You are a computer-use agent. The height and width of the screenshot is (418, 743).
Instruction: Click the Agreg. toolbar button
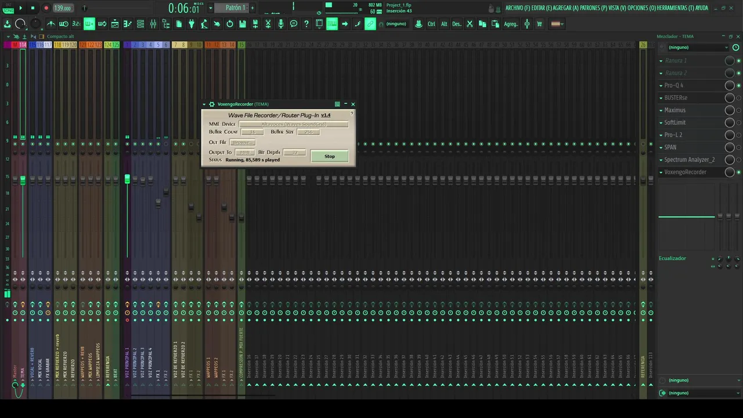[511, 24]
